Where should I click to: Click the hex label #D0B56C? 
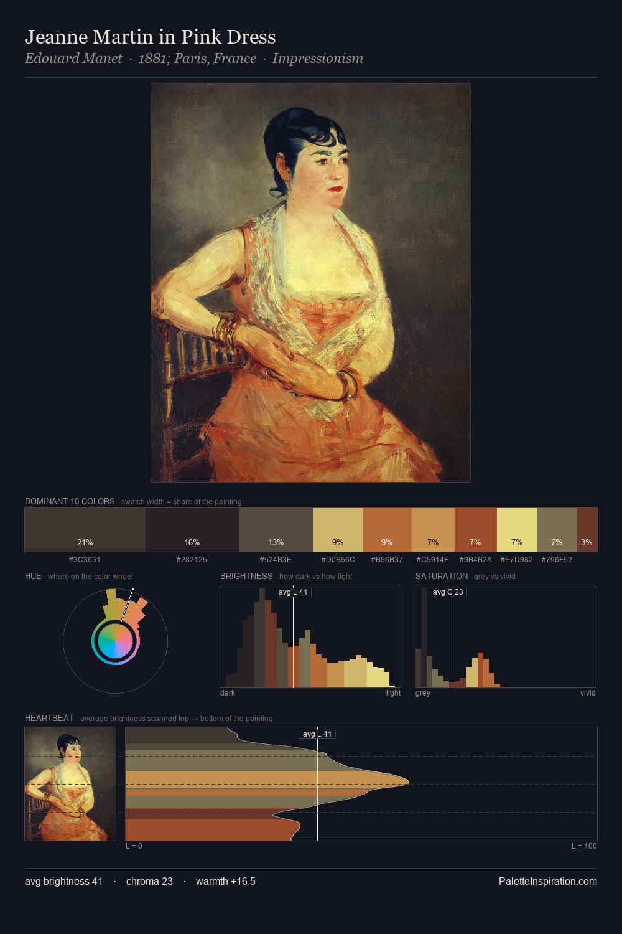338,560
